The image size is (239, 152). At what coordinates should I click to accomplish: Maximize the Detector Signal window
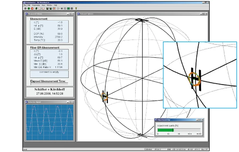coord(70,102)
